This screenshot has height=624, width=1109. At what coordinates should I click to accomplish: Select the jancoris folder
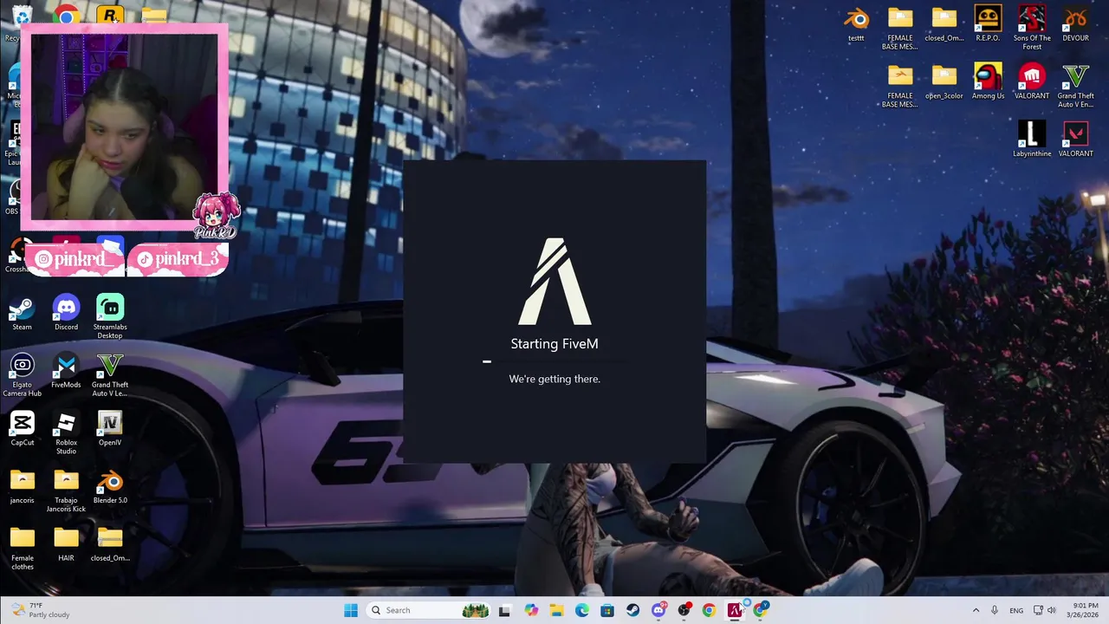[x=22, y=486]
